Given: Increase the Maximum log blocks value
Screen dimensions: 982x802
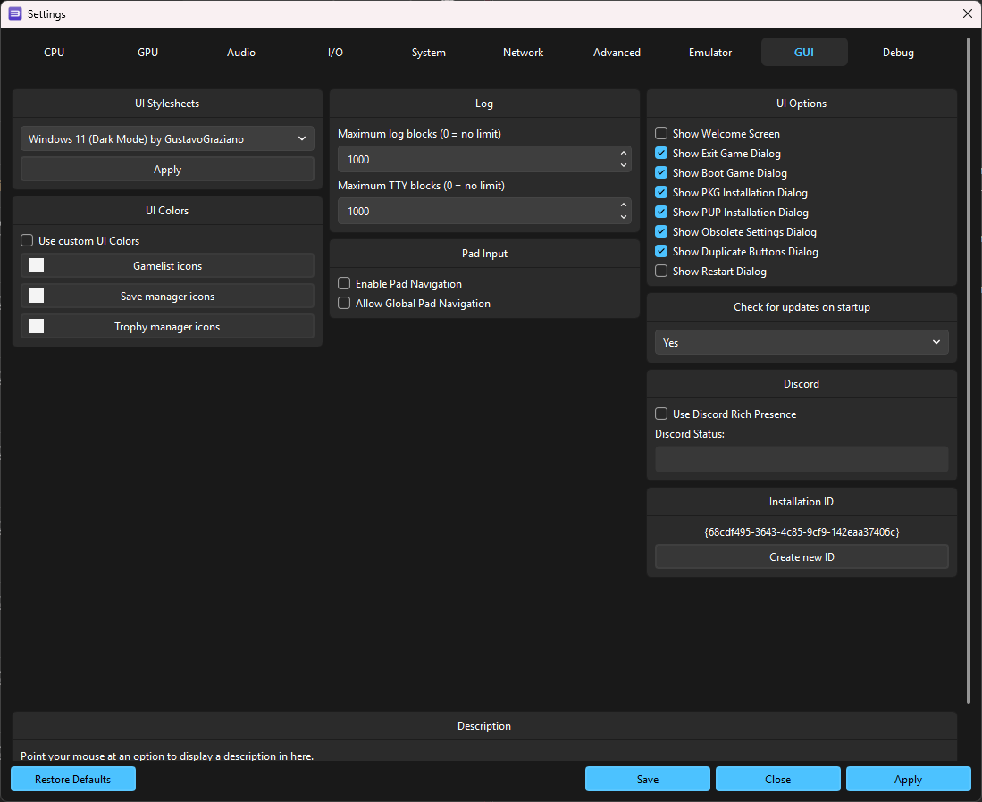Looking at the screenshot, I should pos(623,155).
